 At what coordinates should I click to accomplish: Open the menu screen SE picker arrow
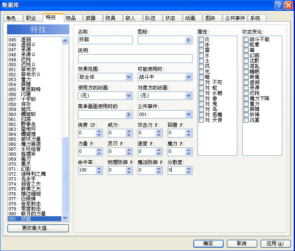pos(128,114)
